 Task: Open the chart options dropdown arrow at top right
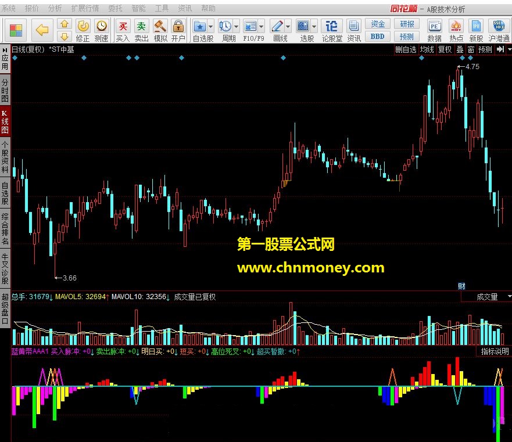pyautogui.click(x=509, y=49)
